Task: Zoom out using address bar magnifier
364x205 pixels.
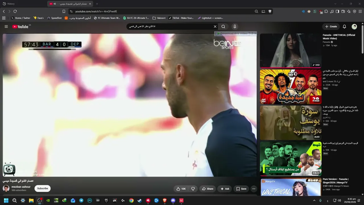Action: 257,11
